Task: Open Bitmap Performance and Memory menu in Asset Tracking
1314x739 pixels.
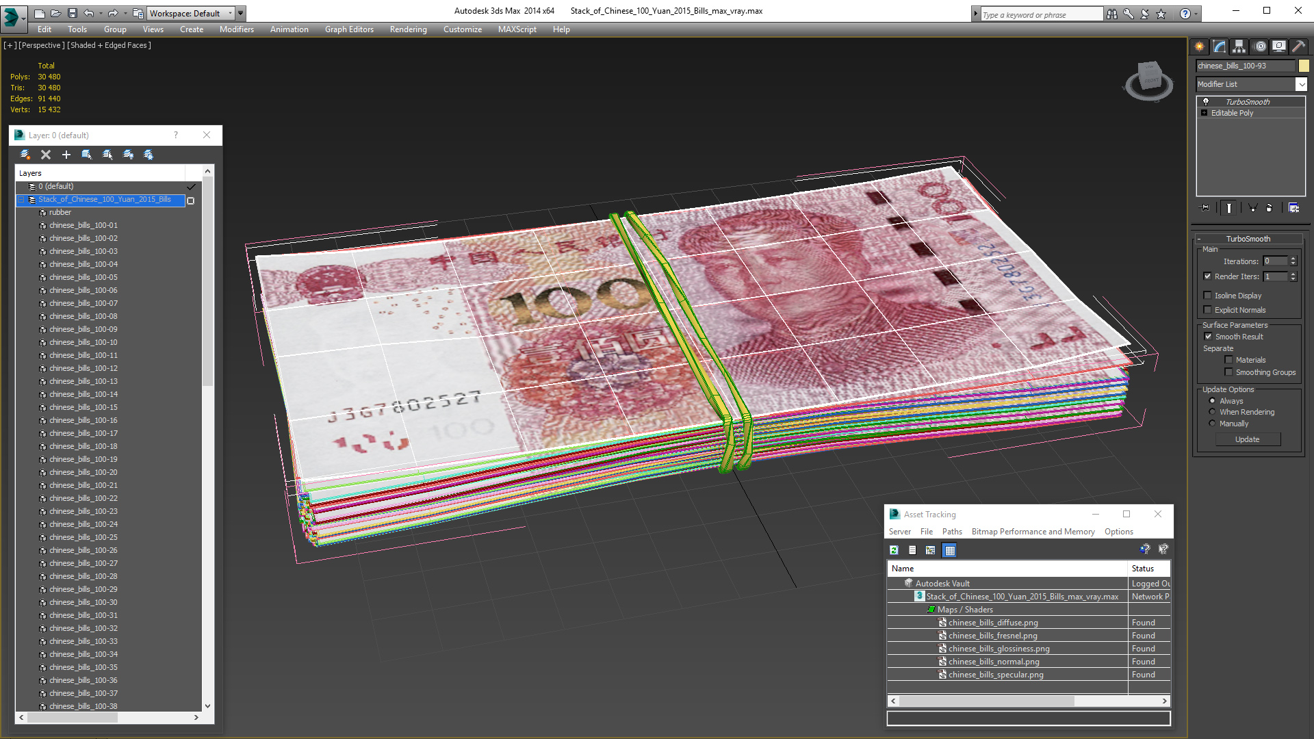Action: [1033, 532]
